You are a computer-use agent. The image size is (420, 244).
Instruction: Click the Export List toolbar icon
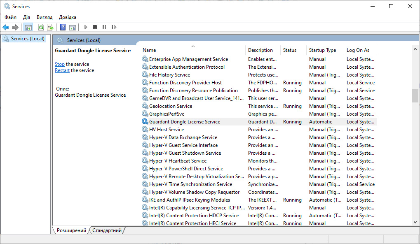tap(50, 27)
